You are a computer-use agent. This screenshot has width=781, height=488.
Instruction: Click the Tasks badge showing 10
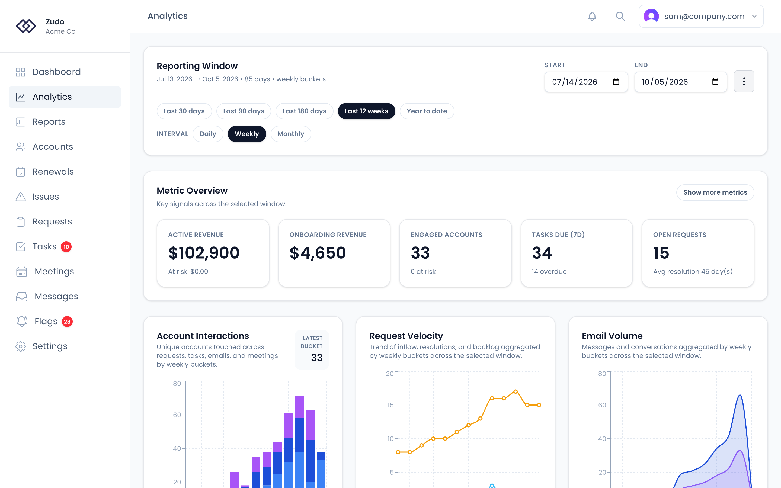point(66,247)
